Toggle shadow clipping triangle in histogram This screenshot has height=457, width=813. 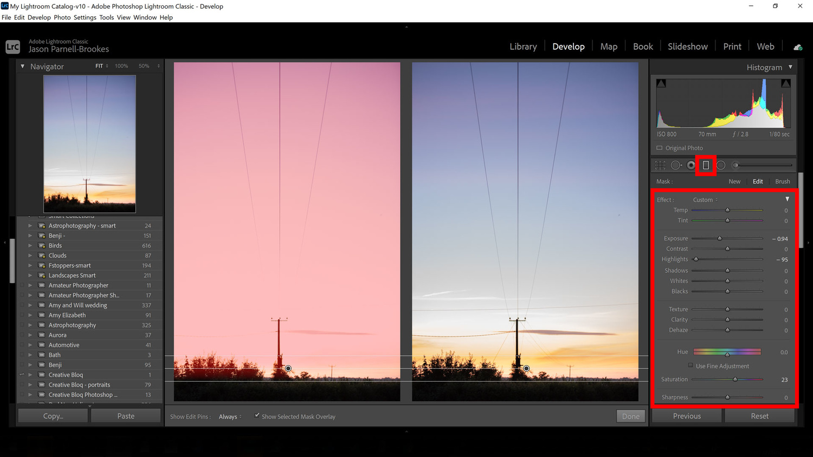coord(661,83)
